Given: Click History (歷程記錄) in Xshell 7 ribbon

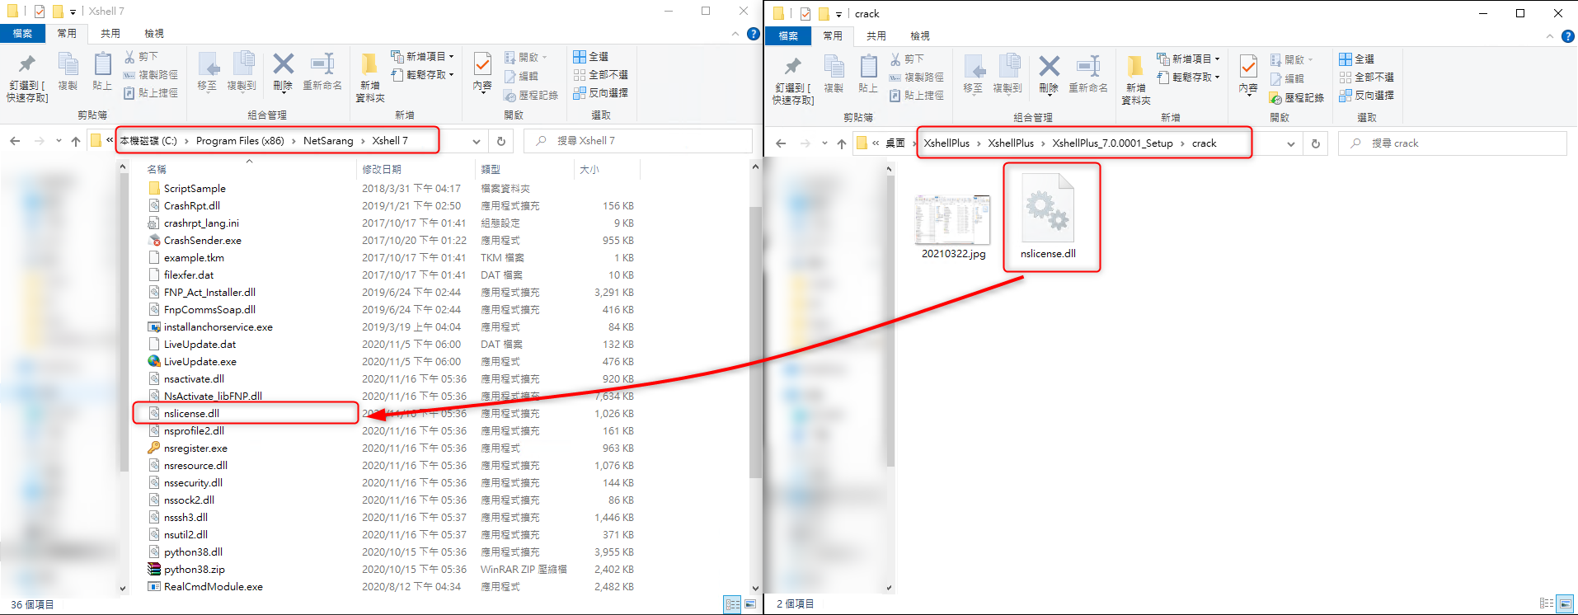Looking at the screenshot, I should click(531, 96).
